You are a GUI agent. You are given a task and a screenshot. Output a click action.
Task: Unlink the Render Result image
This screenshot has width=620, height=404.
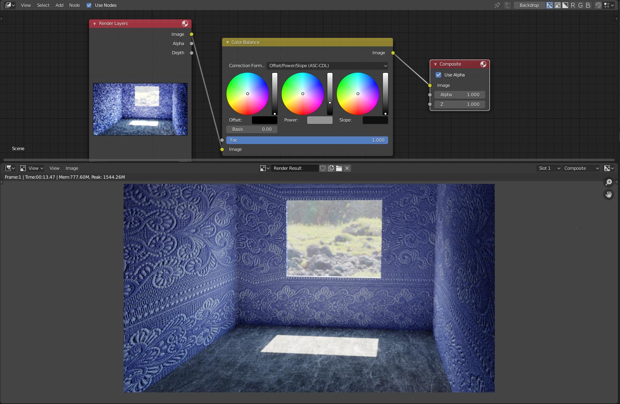(347, 168)
